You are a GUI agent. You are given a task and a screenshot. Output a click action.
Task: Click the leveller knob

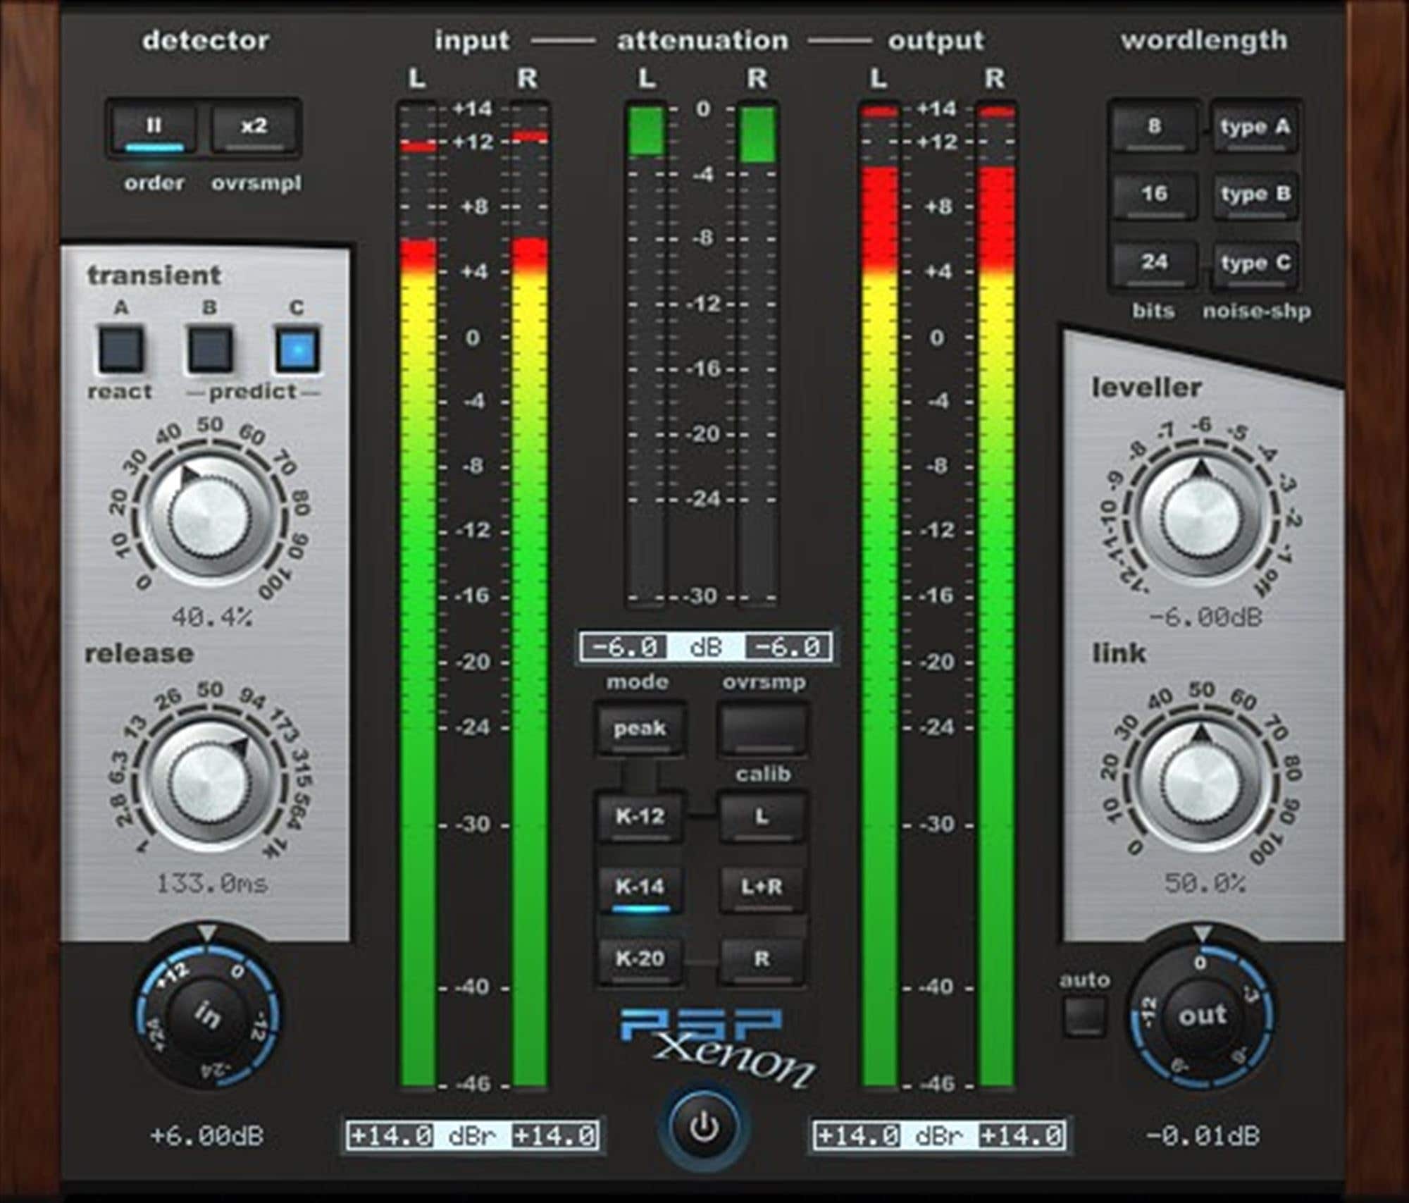(1201, 517)
